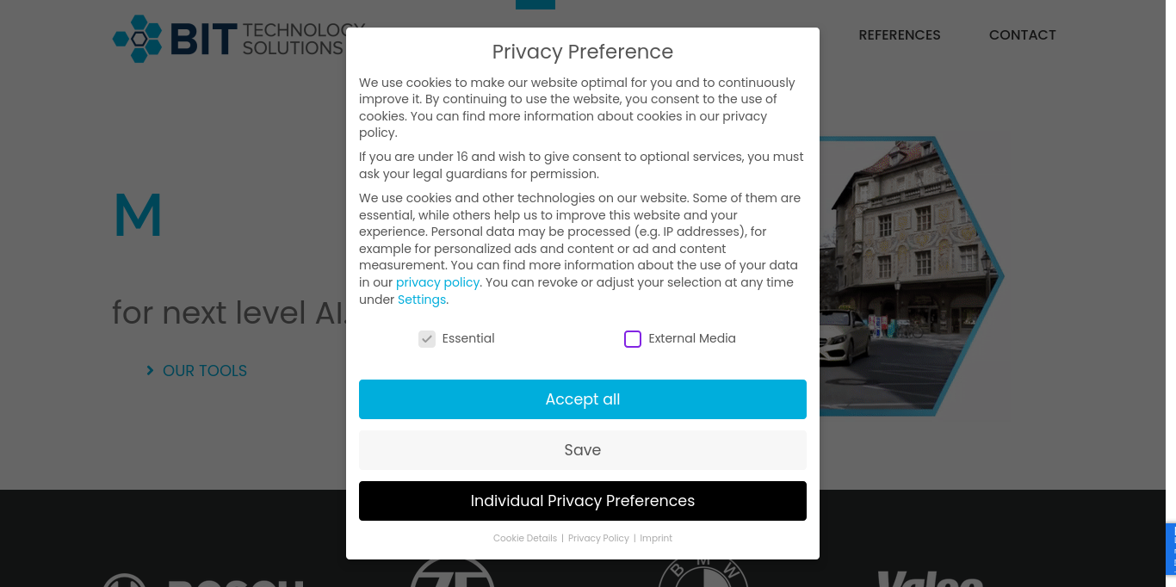The width and height of the screenshot is (1176, 587).
Task: Click the Save button
Action: point(583,450)
